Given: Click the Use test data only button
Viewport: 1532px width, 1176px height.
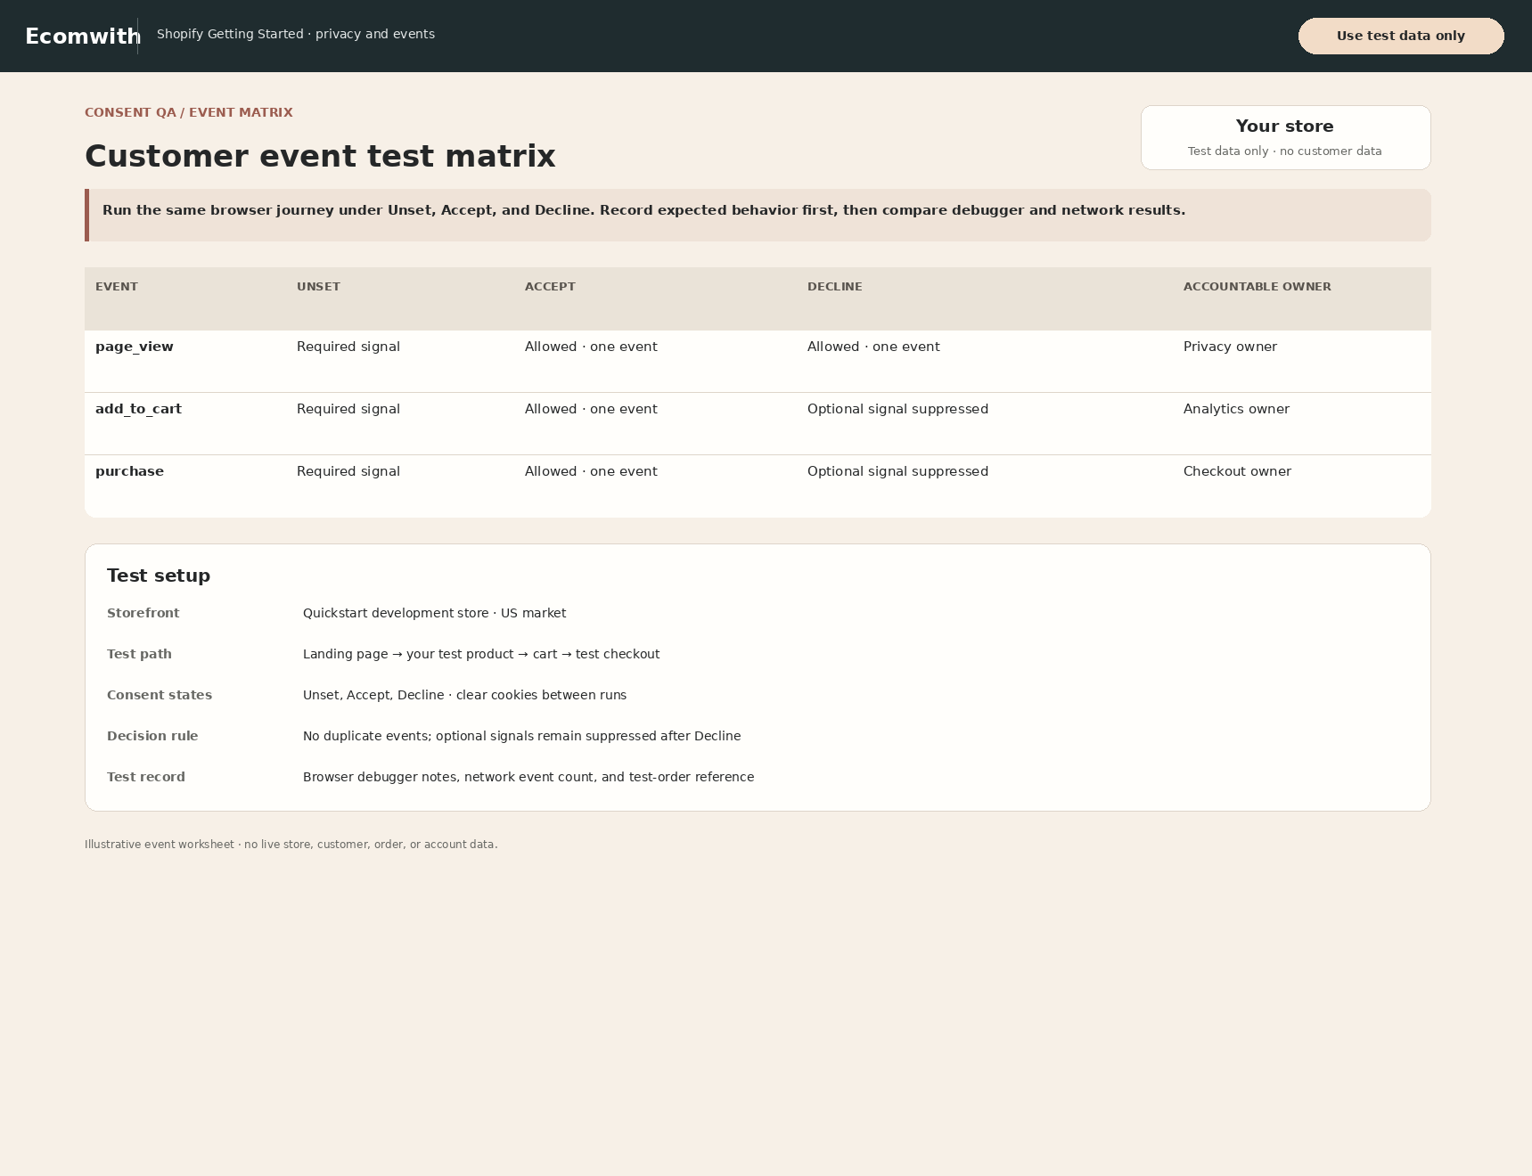Looking at the screenshot, I should tap(1401, 36).
